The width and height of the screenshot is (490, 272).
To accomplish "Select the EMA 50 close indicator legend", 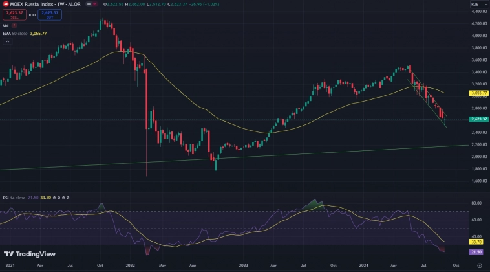I will click(15, 34).
